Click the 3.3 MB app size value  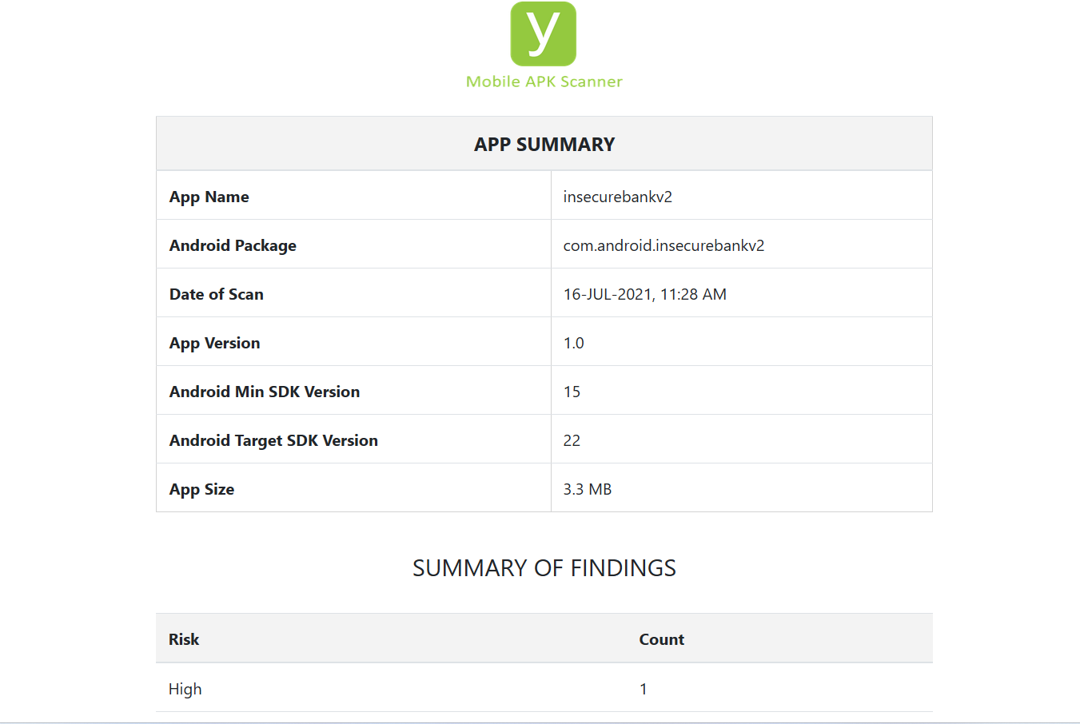[586, 488]
